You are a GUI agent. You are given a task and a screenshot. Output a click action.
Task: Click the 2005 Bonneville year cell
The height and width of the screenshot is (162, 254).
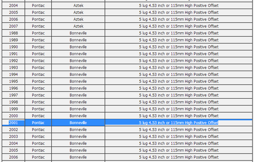tap(14, 150)
